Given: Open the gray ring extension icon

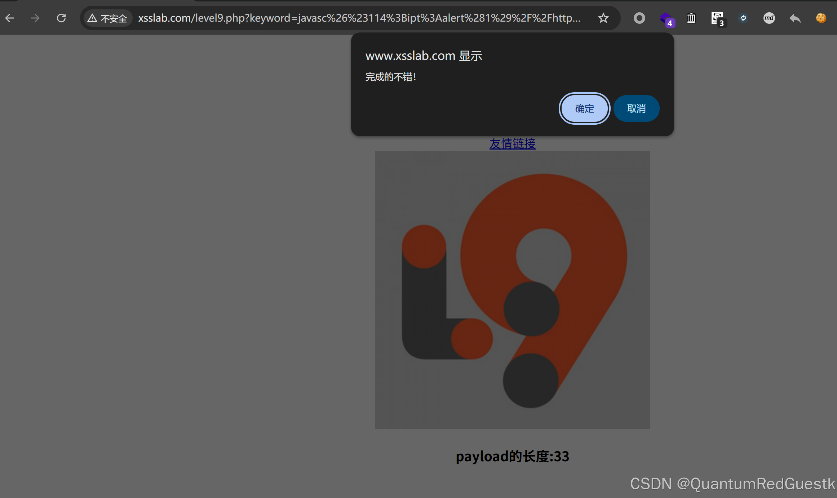Looking at the screenshot, I should (x=639, y=18).
